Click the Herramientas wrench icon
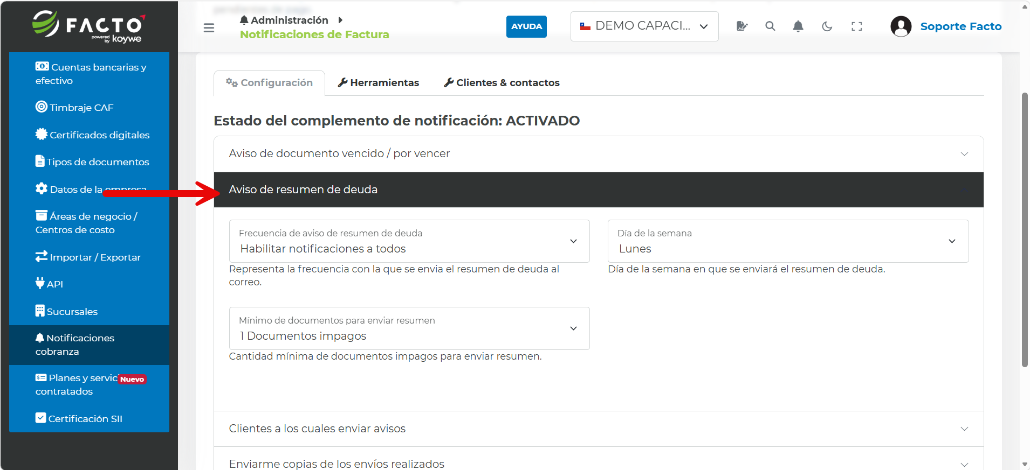Image resolution: width=1030 pixels, height=470 pixels. point(342,82)
